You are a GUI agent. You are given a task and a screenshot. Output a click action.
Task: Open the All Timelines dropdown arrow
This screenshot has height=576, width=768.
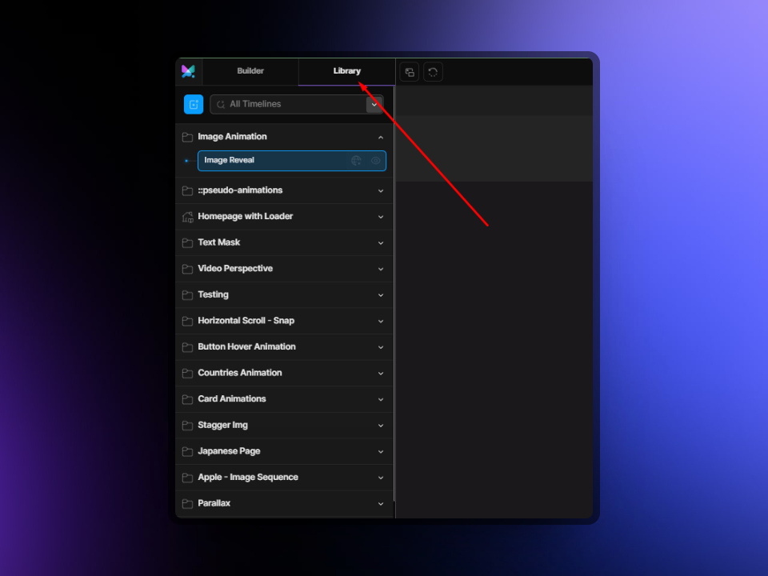[x=374, y=104]
